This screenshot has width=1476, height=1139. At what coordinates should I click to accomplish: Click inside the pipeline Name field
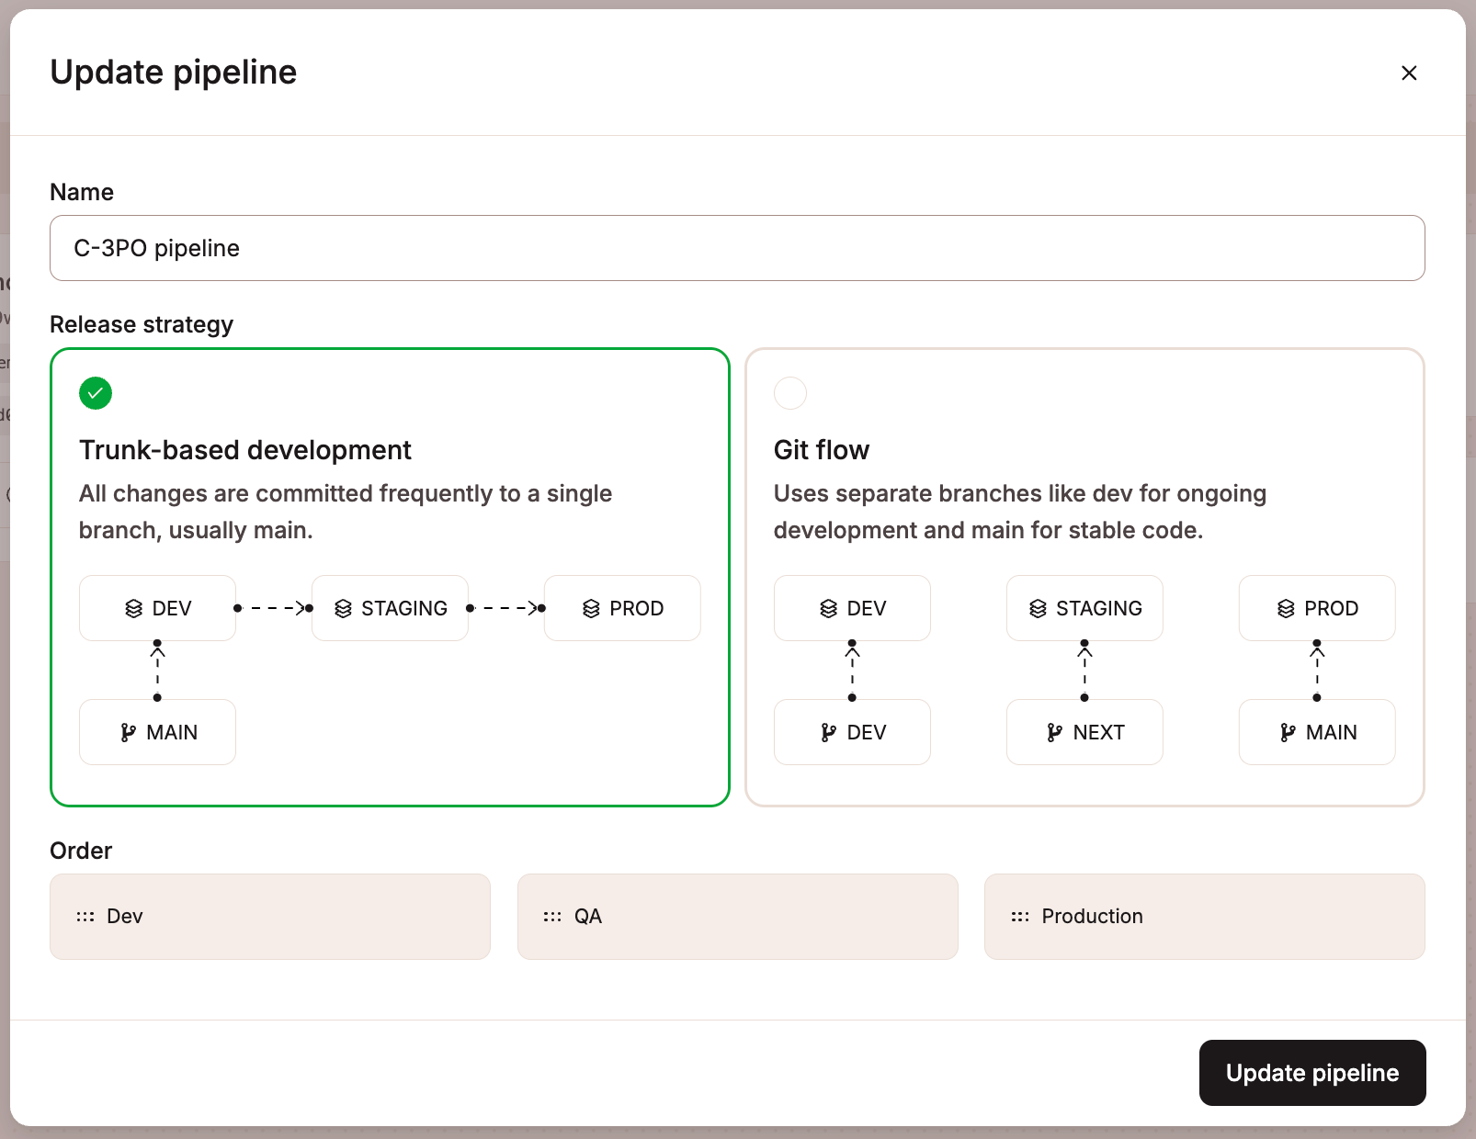[x=735, y=248]
